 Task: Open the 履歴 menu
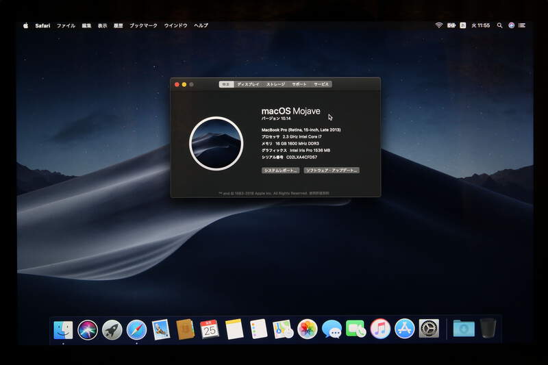click(x=118, y=25)
